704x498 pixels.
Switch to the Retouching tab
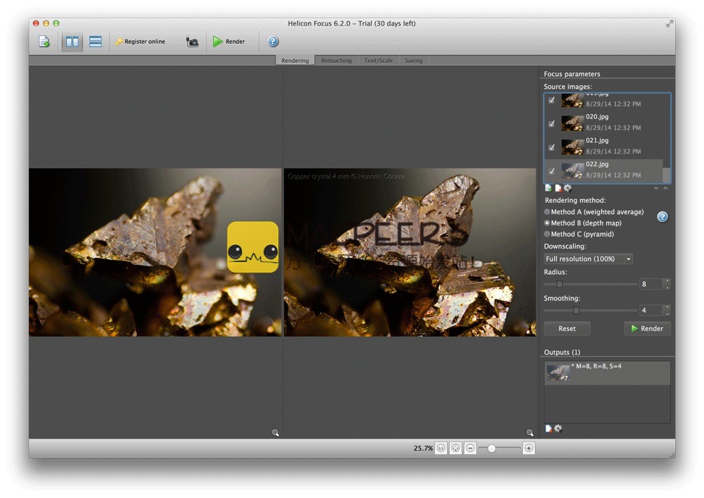[337, 61]
